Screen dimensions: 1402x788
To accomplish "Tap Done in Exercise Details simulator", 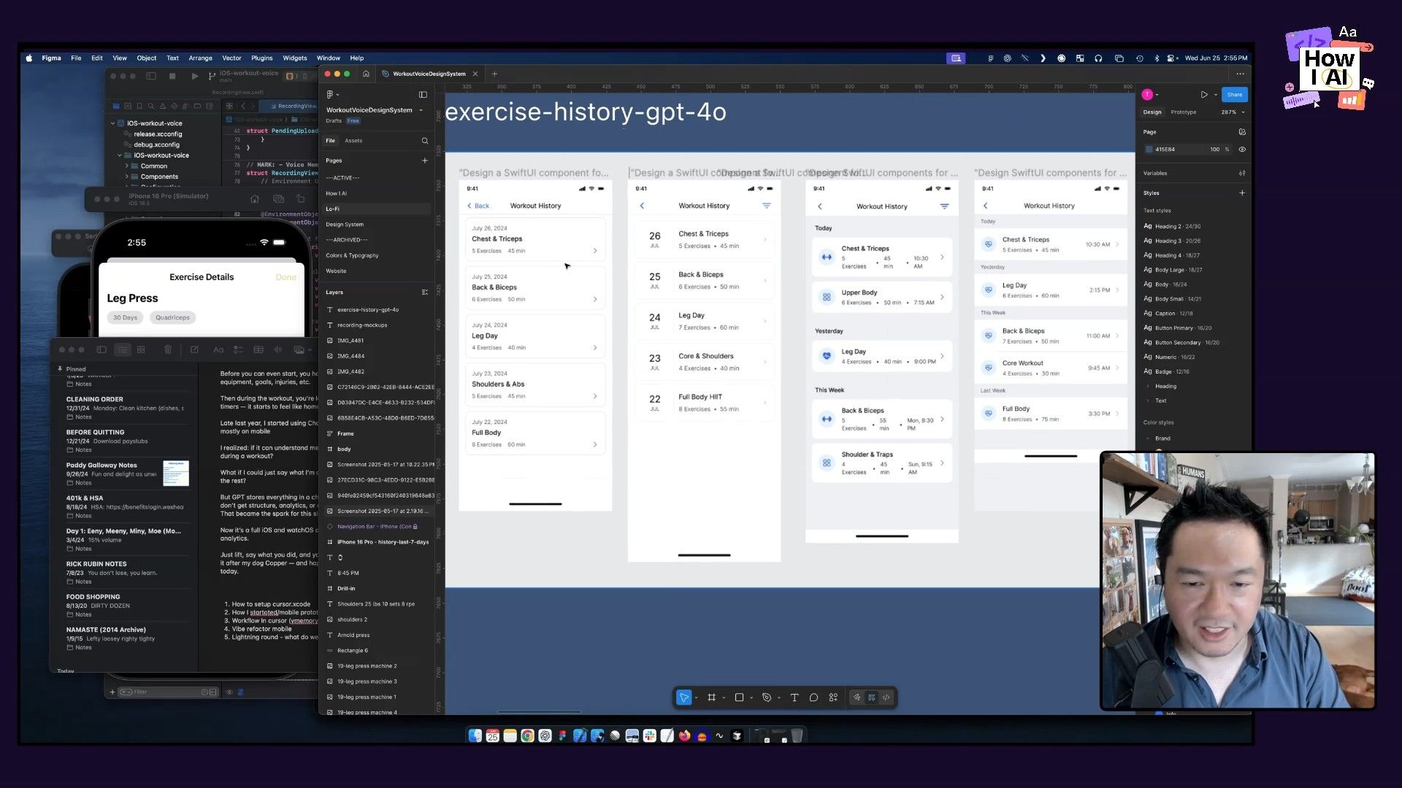I will pos(286,277).
